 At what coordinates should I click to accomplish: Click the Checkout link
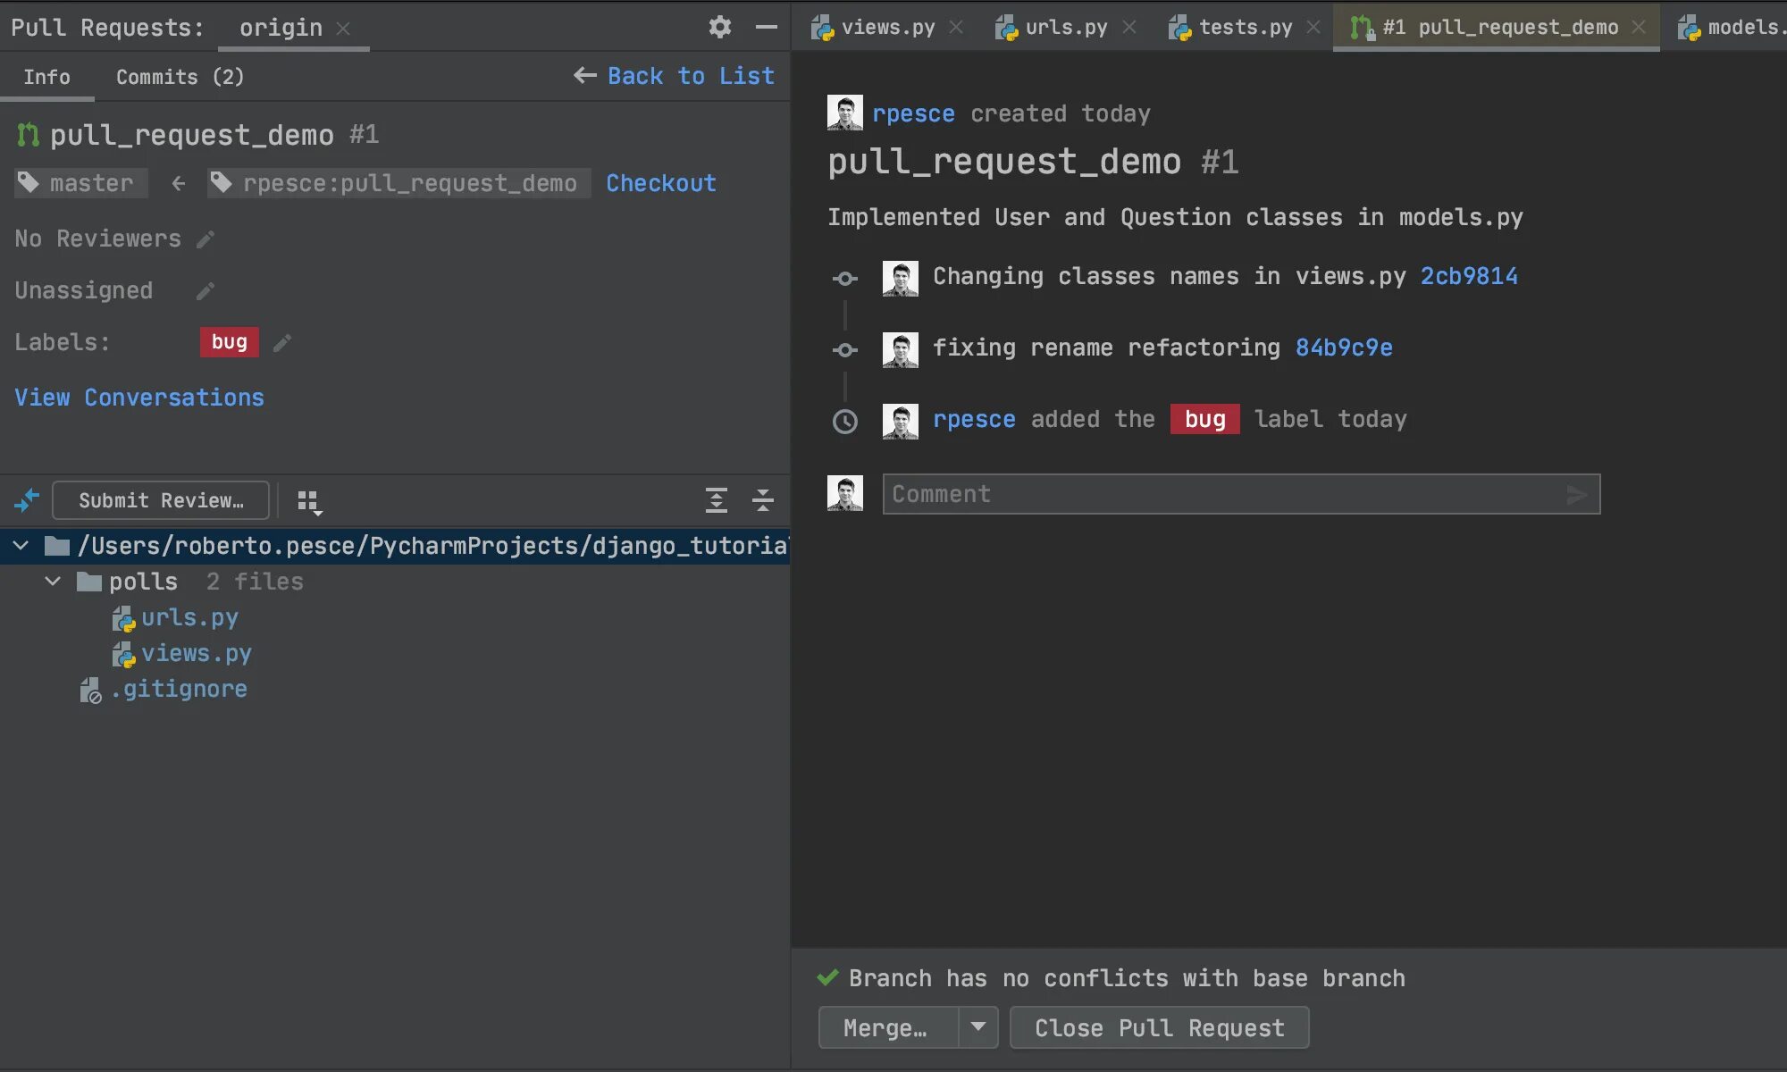tap(660, 183)
